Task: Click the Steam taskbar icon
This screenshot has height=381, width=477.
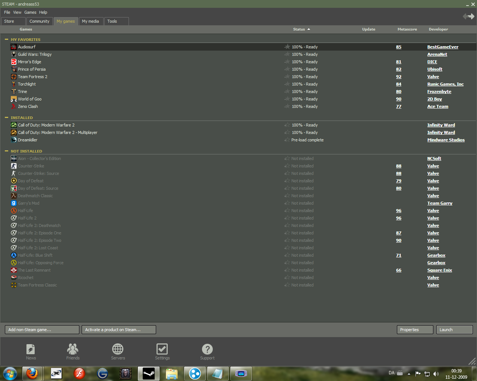Action: (149, 373)
